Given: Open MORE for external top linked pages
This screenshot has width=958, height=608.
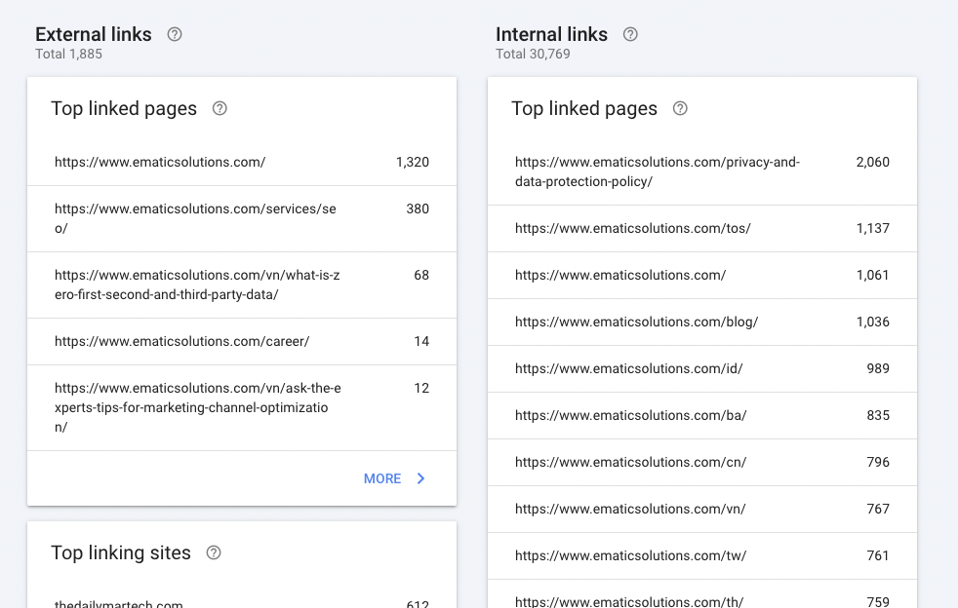Looking at the screenshot, I should (x=382, y=478).
